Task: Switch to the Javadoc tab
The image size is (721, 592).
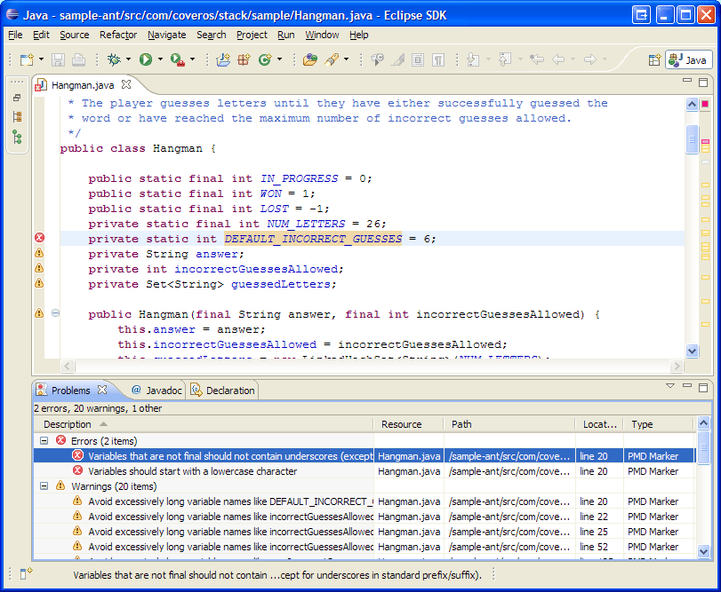Action: pos(156,391)
